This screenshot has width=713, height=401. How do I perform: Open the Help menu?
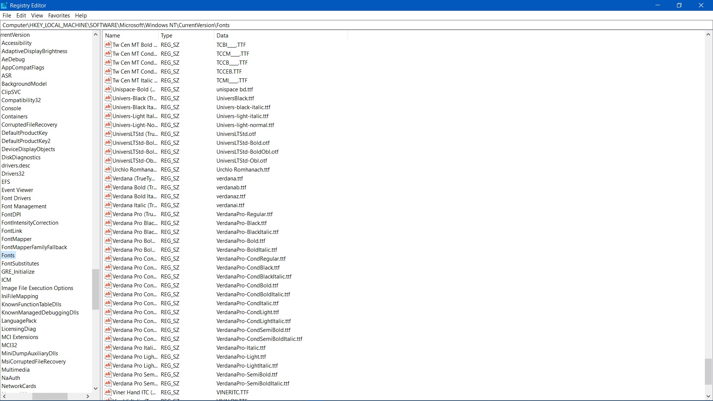[81, 16]
